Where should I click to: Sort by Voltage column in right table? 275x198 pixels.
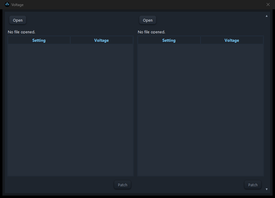tap(232, 40)
